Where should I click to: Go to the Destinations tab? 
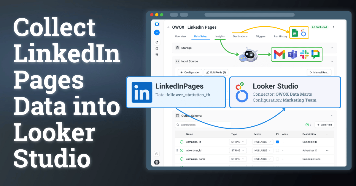(x=240, y=36)
